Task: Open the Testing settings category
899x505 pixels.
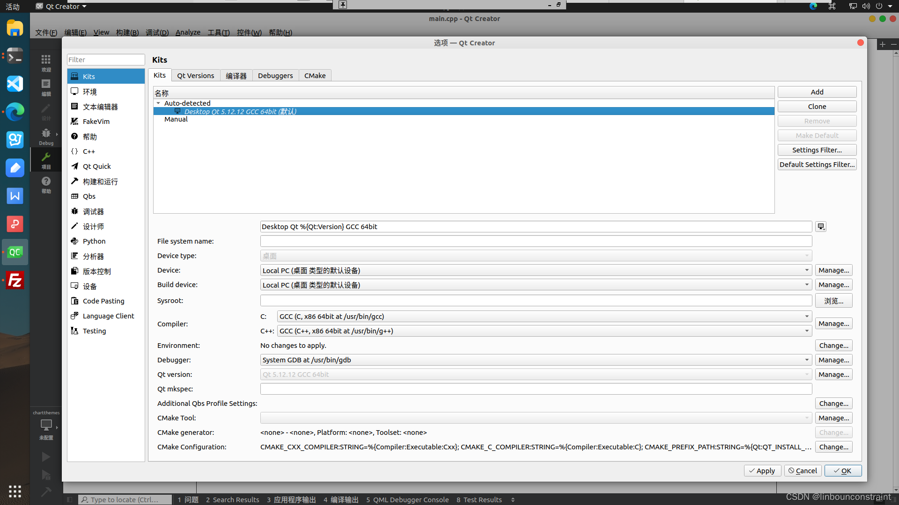Action: pos(94,331)
